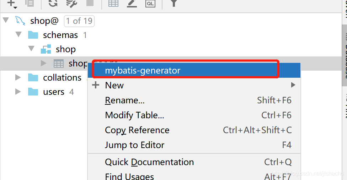Collapse the schemas folder
The height and width of the screenshot is (180, 347).
click(x=18, y=35)
